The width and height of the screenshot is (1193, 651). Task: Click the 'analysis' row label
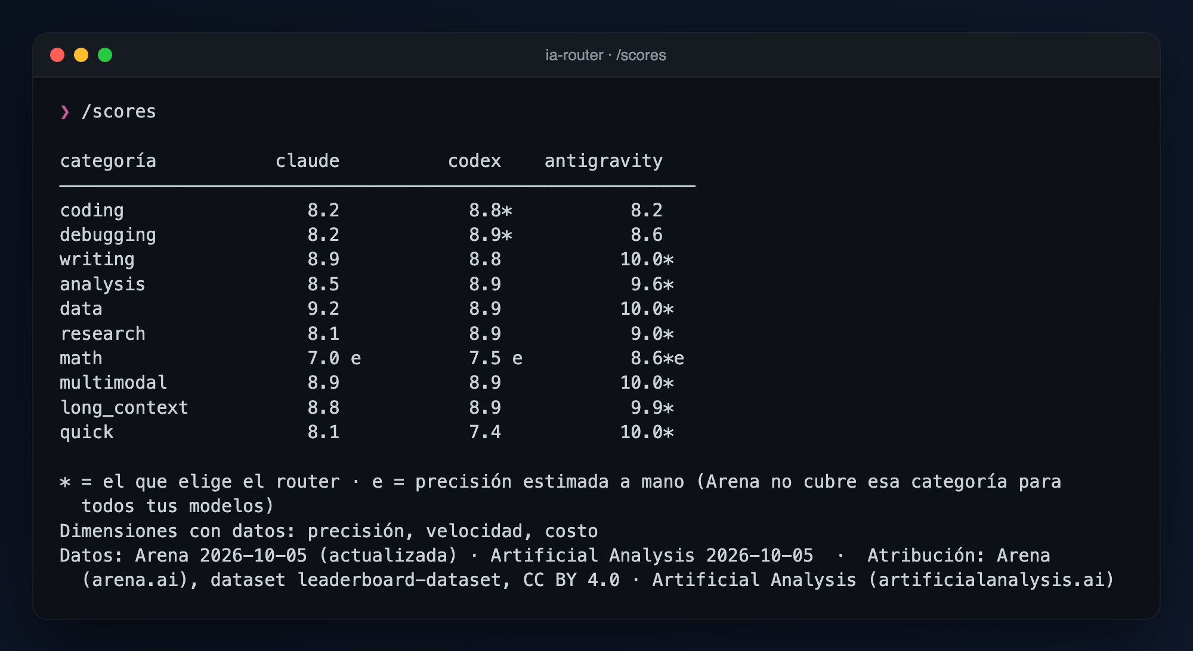click(x=103, y=284)
